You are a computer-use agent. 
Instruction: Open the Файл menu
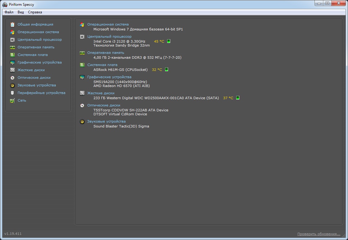[9, 12]
